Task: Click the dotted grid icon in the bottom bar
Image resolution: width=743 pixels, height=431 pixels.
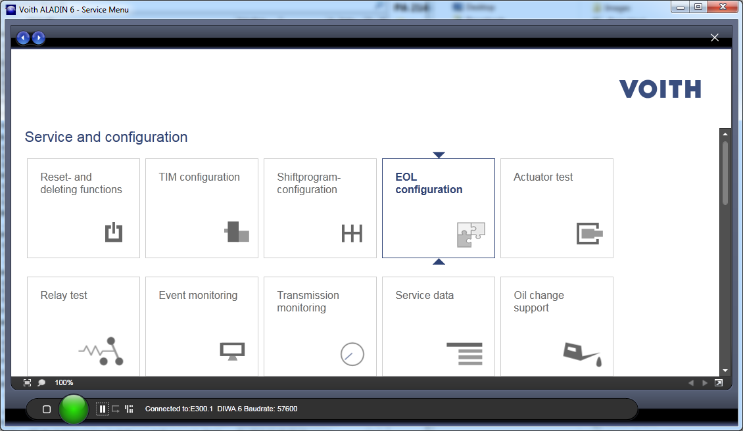Action: [129, 409]
